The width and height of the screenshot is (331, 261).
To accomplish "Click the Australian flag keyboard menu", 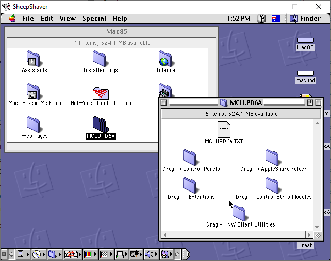I will [x=276, y=19].
